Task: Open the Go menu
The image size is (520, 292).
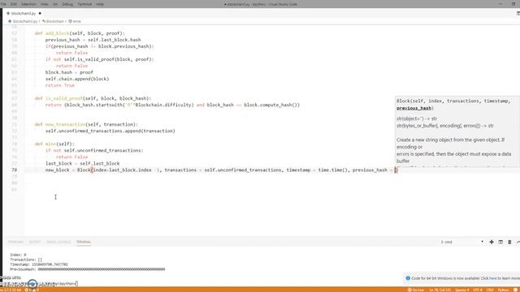Action: tap(55, 4)
